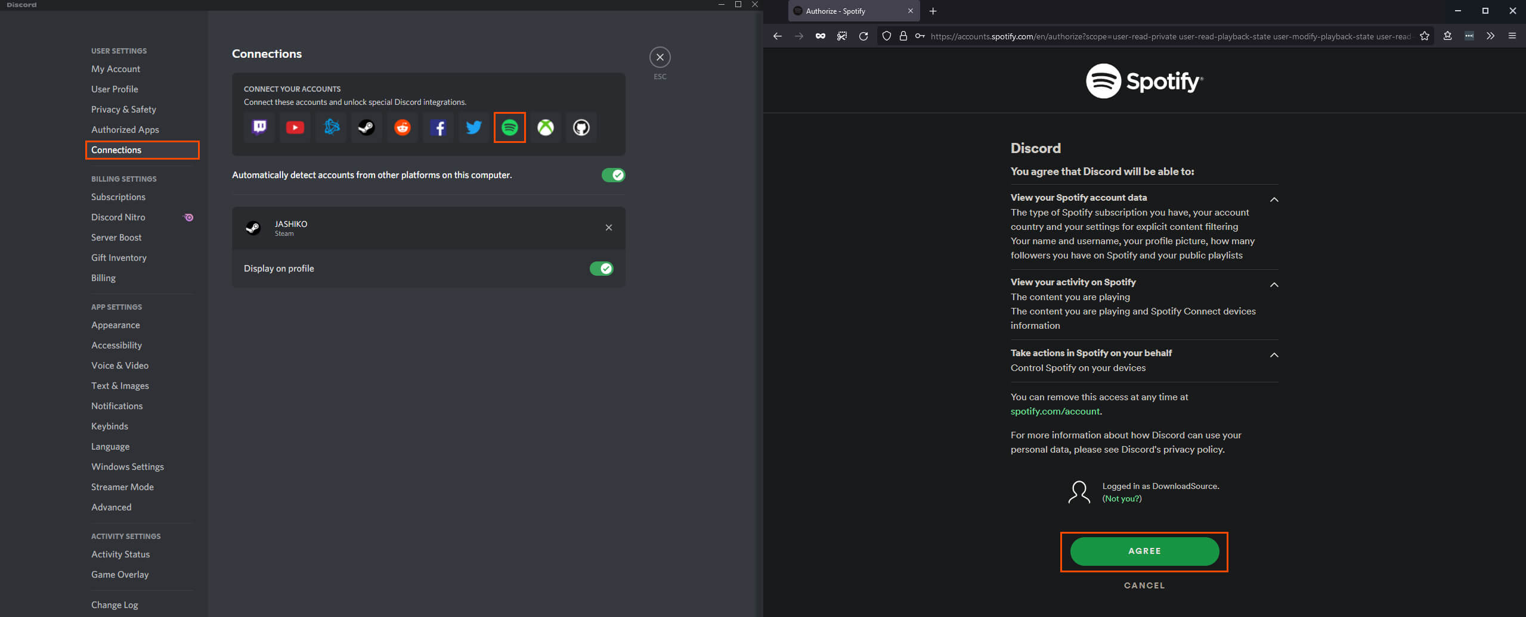
Task: Click the three-dots extension icon in browser
Action: [x=1469, y=36]
